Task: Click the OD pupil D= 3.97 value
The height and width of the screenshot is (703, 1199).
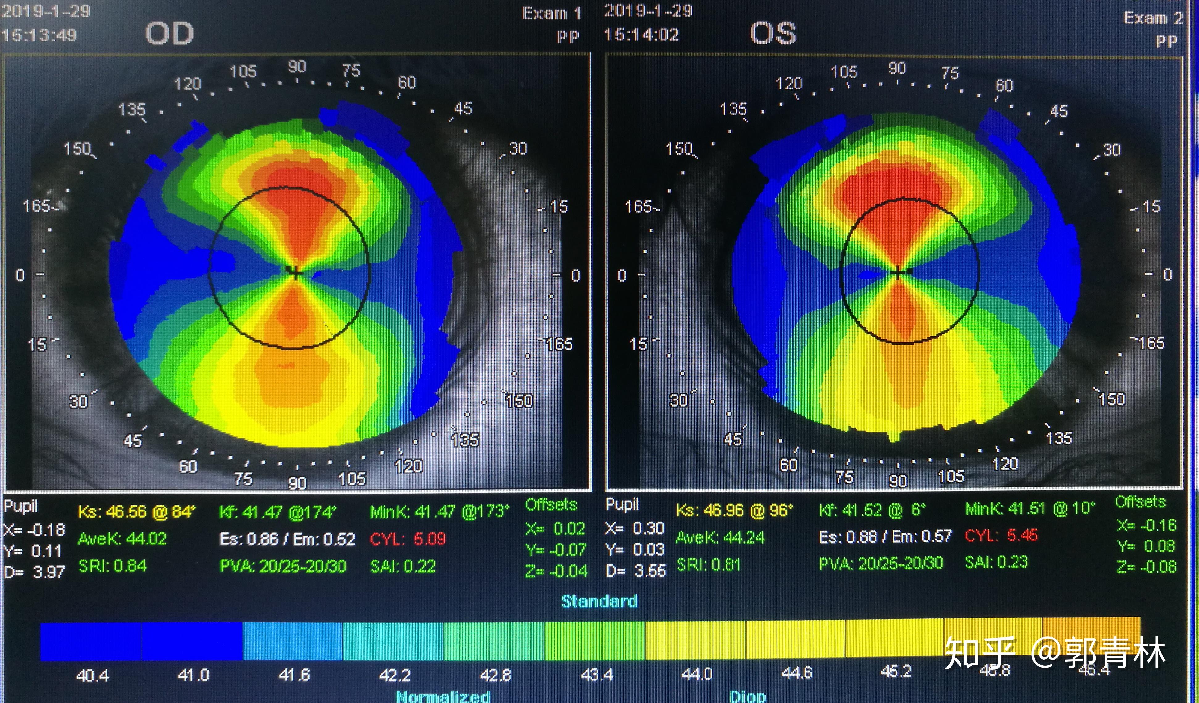Action: (34, 572)
